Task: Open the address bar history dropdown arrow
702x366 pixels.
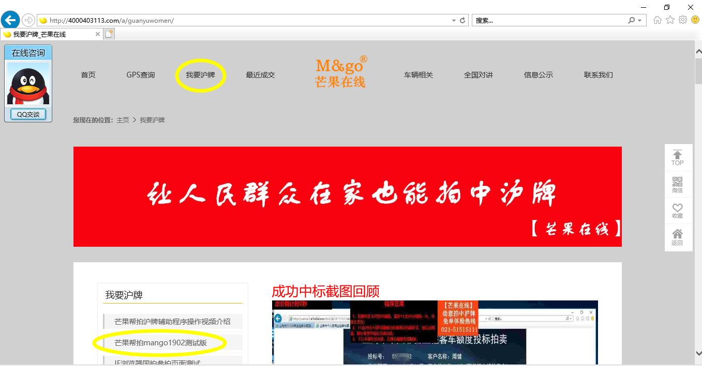Action: (454, 21)
